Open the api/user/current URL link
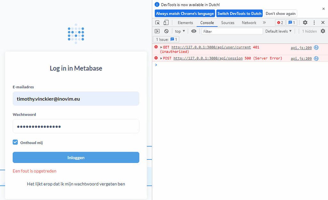The height and width of the screenshot is (200, 328). tap(211, 47)
